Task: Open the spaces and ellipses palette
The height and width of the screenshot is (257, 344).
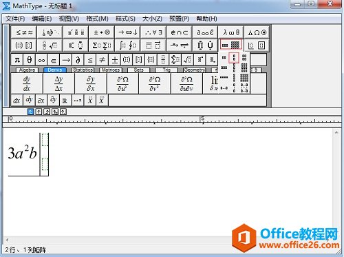Action: 50,32
